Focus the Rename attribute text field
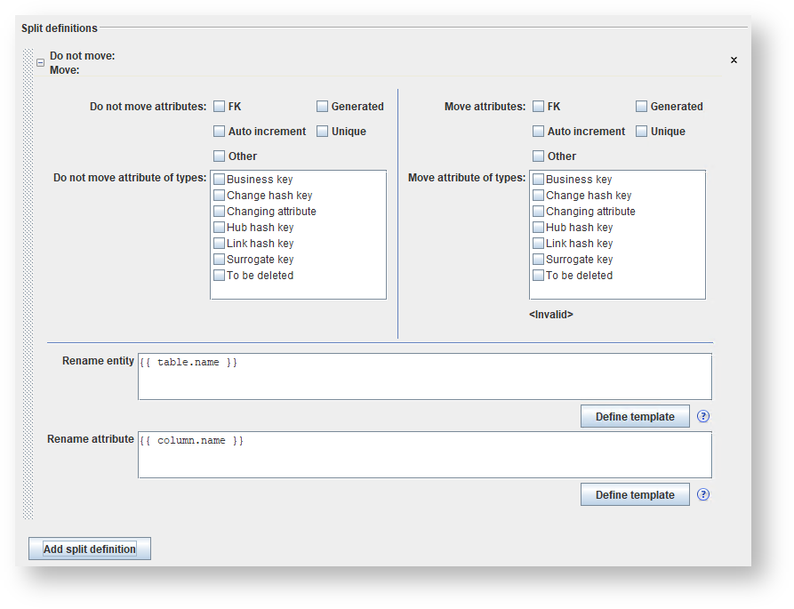This screenshot has height=609, width=794. (425, 455)
